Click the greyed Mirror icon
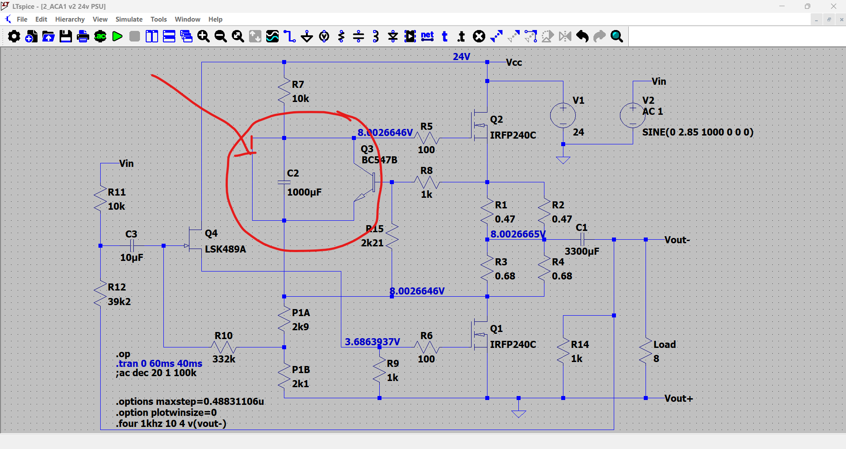 coord(565,36)
